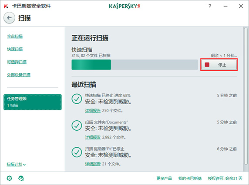Image resolution: width=249 pixels, height=185 pixels.
Task: Stop the running scan with 停止 button
Action: (219, 65)
